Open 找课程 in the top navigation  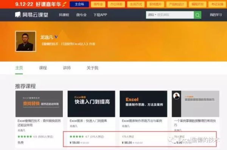64,15
